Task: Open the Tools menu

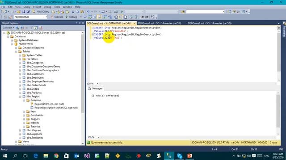Action: pyautogui.click(x=57, y=7)
